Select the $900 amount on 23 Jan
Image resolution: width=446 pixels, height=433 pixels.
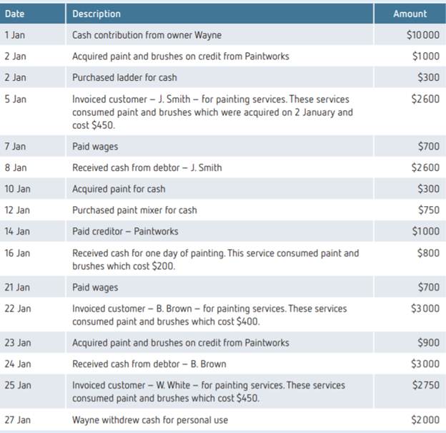tap(429, 343)
